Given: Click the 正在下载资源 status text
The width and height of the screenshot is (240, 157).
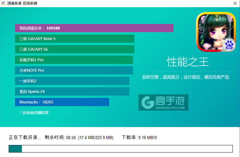Looking at the screenshot, I should (25, 137).
